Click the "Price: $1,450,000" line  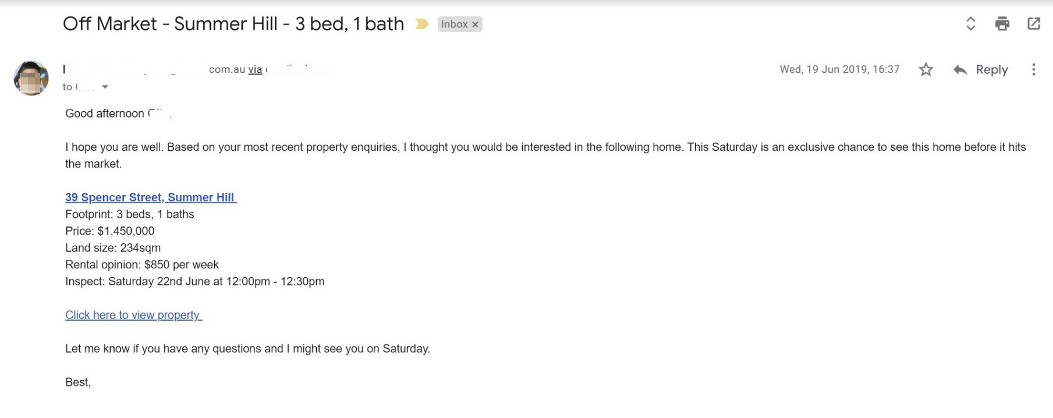point(110,231)
